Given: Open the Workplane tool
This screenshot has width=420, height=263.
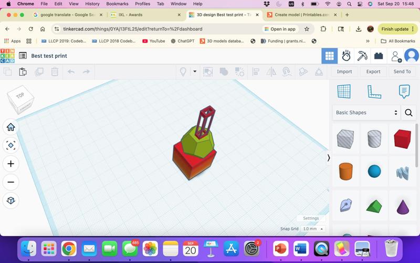Looking at the screenshot, I should pyautogui.click(x=344, y=92).
